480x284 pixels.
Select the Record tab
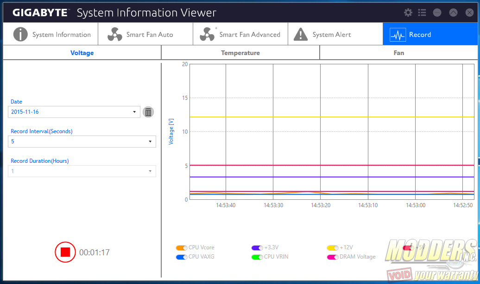click(x=430, y=34)
